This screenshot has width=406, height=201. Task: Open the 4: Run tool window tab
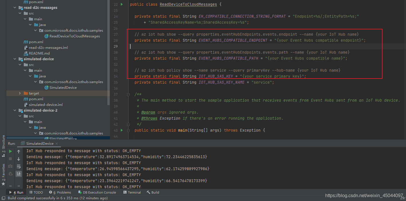[16, 192]
